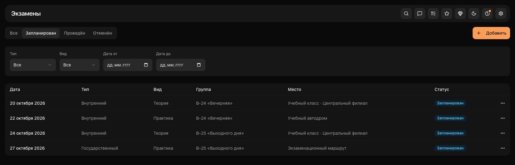Image resolution: width=515 pixels, height=165 pixels.
Task: Open the chat messages icon
Action: (420, 13)
